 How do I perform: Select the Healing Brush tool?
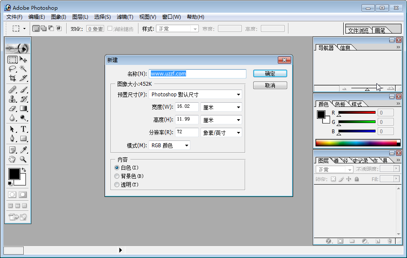pyautogui.click(x=12, y=90)
